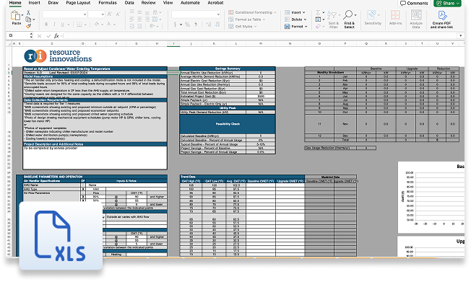Open Sort & Filter
Image resolution: width=471 pixels, height=282 pixels.
point(334,19)
